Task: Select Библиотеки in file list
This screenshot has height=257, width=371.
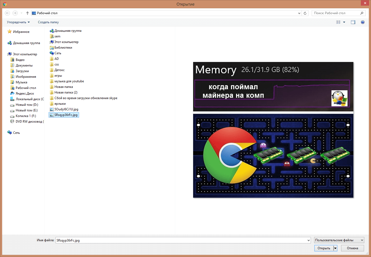Action: coord(61,48)
